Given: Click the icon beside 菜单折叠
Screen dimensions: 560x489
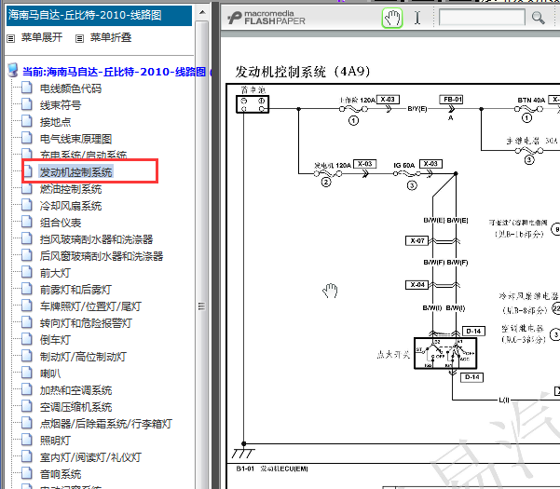Looking at the screenshot, I should pos(79,38).
